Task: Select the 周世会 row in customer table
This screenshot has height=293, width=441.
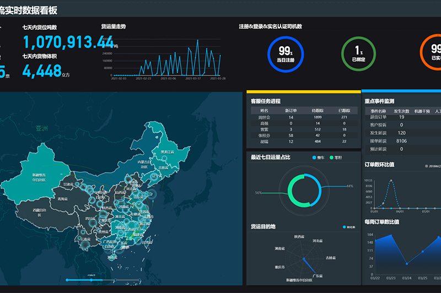Action: (263, 117)
